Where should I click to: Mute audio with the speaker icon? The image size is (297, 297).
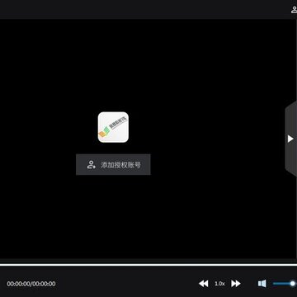pyautogui.click(x=262, y=284)
